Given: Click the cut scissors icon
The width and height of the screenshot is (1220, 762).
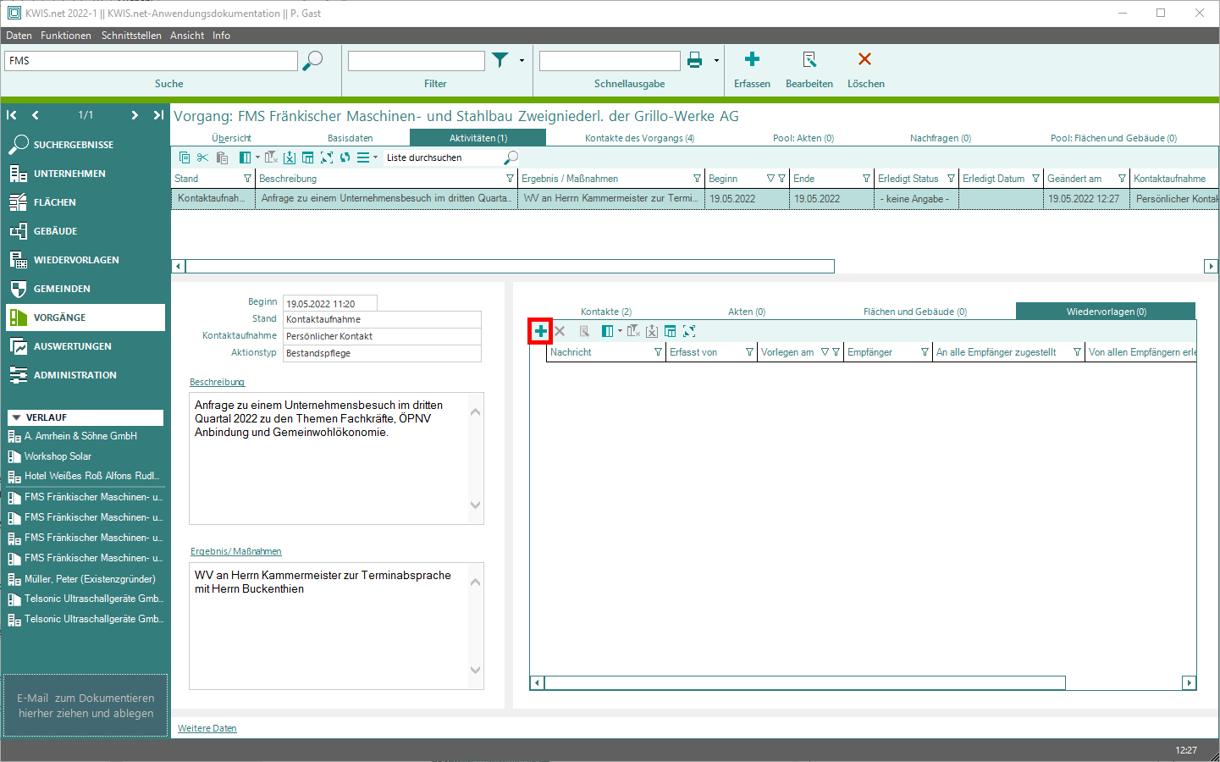Looking at the screenshot, I should click(x=202, y=157).
